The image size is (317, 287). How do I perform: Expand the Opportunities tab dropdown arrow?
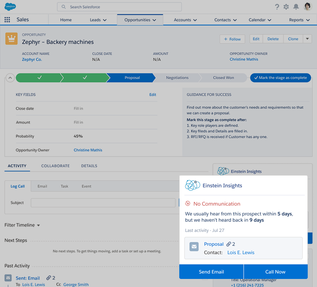pos(154,20)
